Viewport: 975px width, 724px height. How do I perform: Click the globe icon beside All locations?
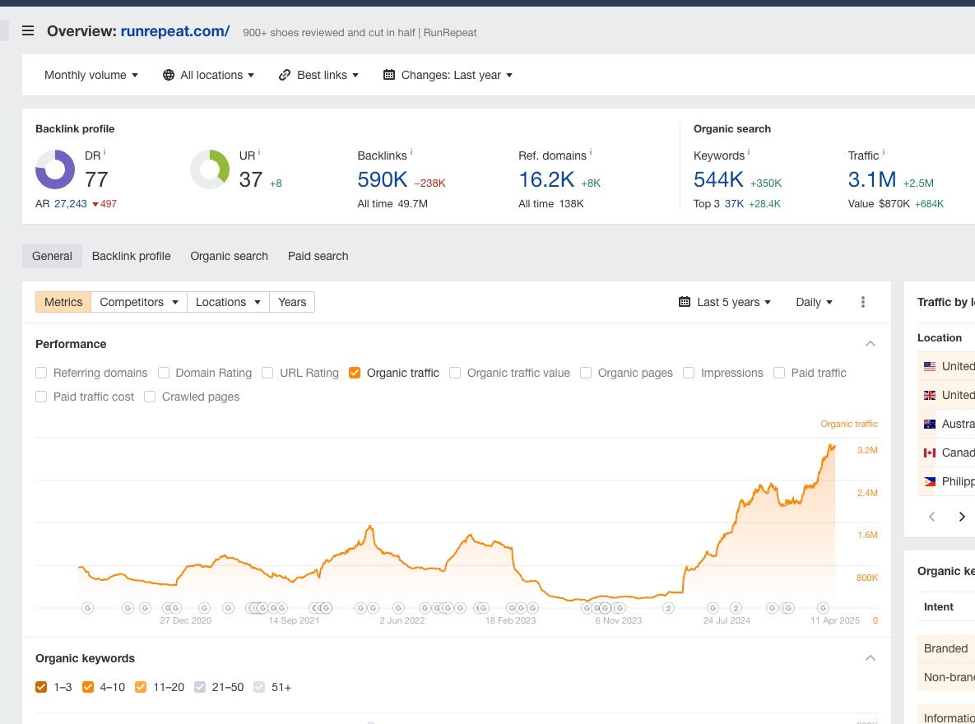coord(168,75)
